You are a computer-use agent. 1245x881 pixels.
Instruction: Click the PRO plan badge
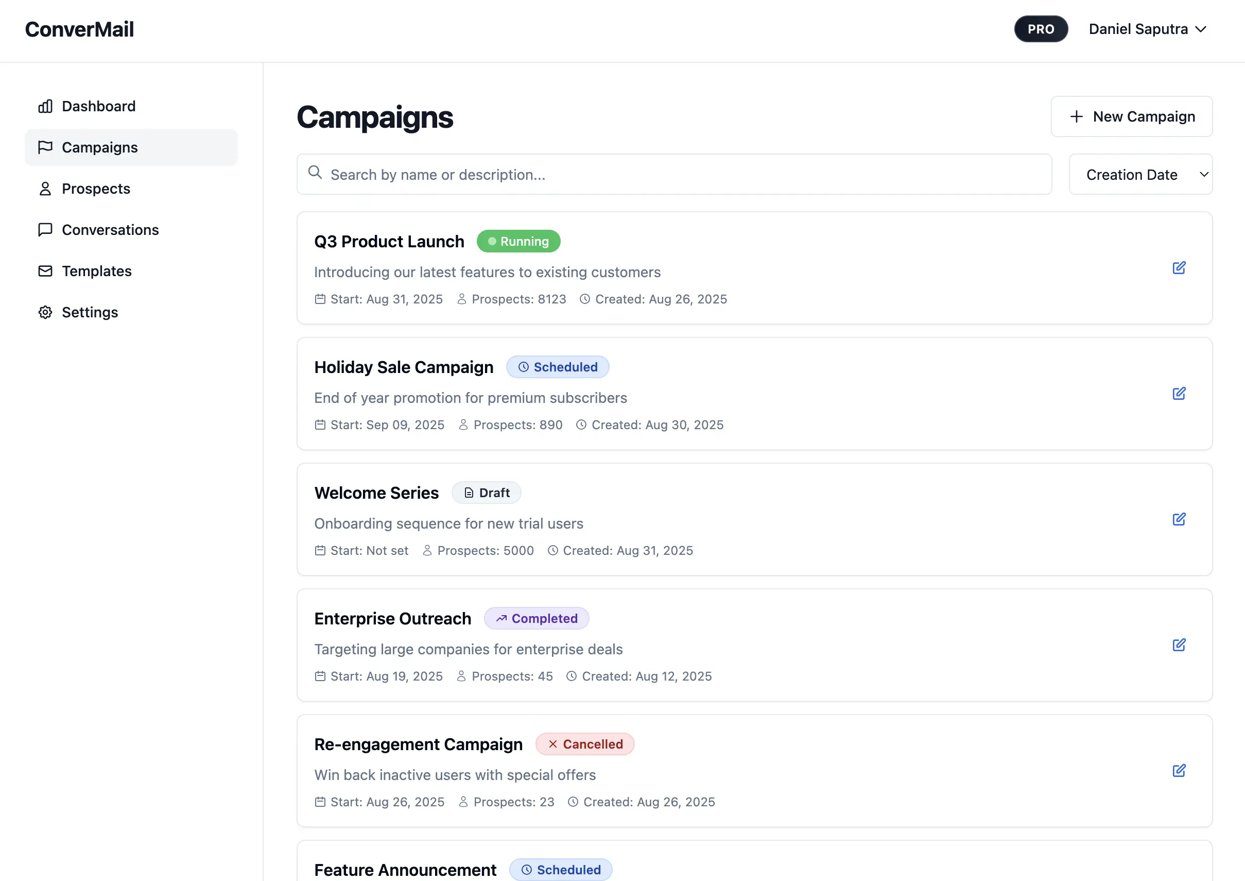click(x=1041, y=29)
